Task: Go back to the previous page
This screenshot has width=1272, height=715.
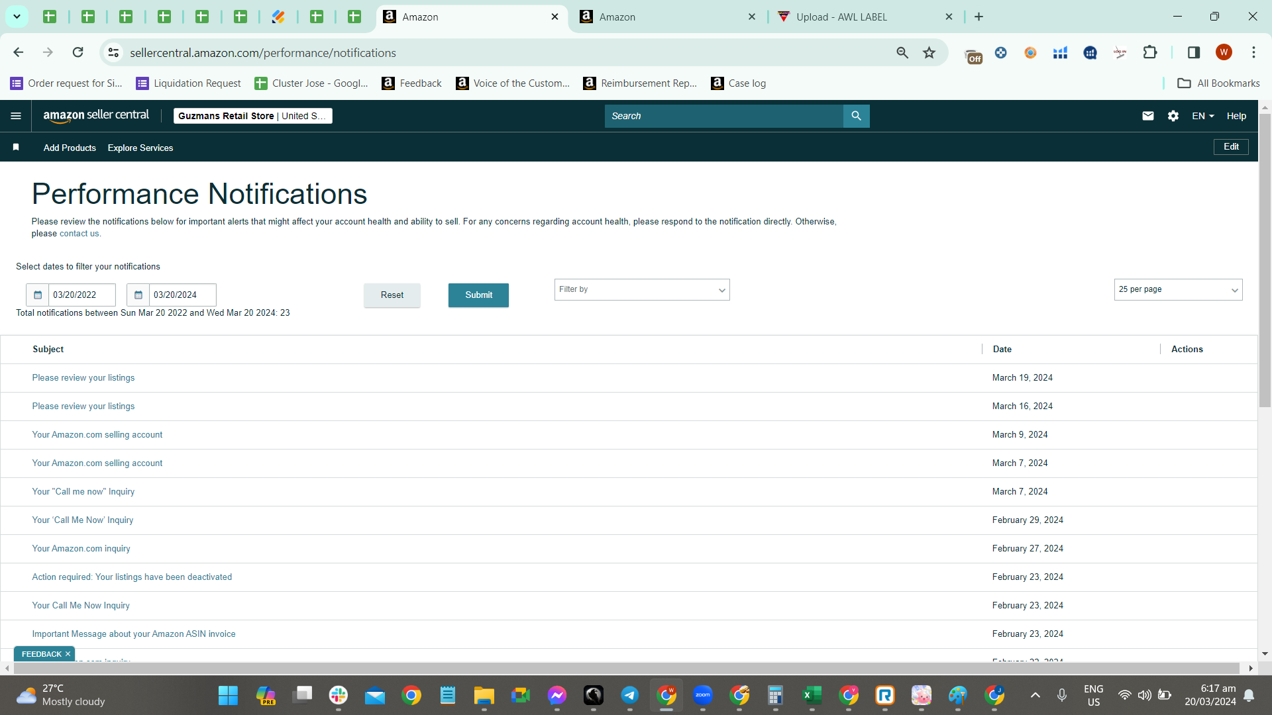Action: pos(19,52)
